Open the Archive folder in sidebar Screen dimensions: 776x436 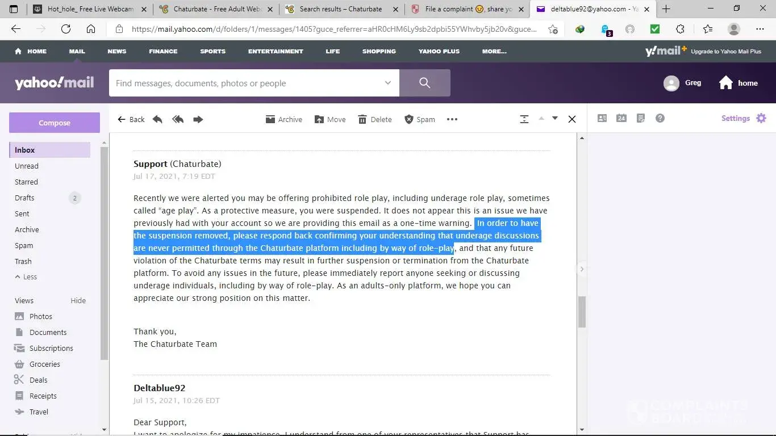[27, 229]
